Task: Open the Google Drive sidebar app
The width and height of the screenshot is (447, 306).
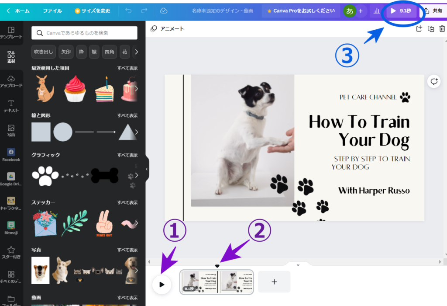Action: coord(11,179)
